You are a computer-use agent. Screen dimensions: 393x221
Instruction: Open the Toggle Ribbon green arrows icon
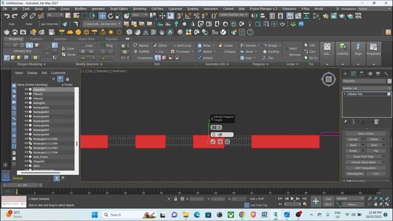[x=293, y=24]
